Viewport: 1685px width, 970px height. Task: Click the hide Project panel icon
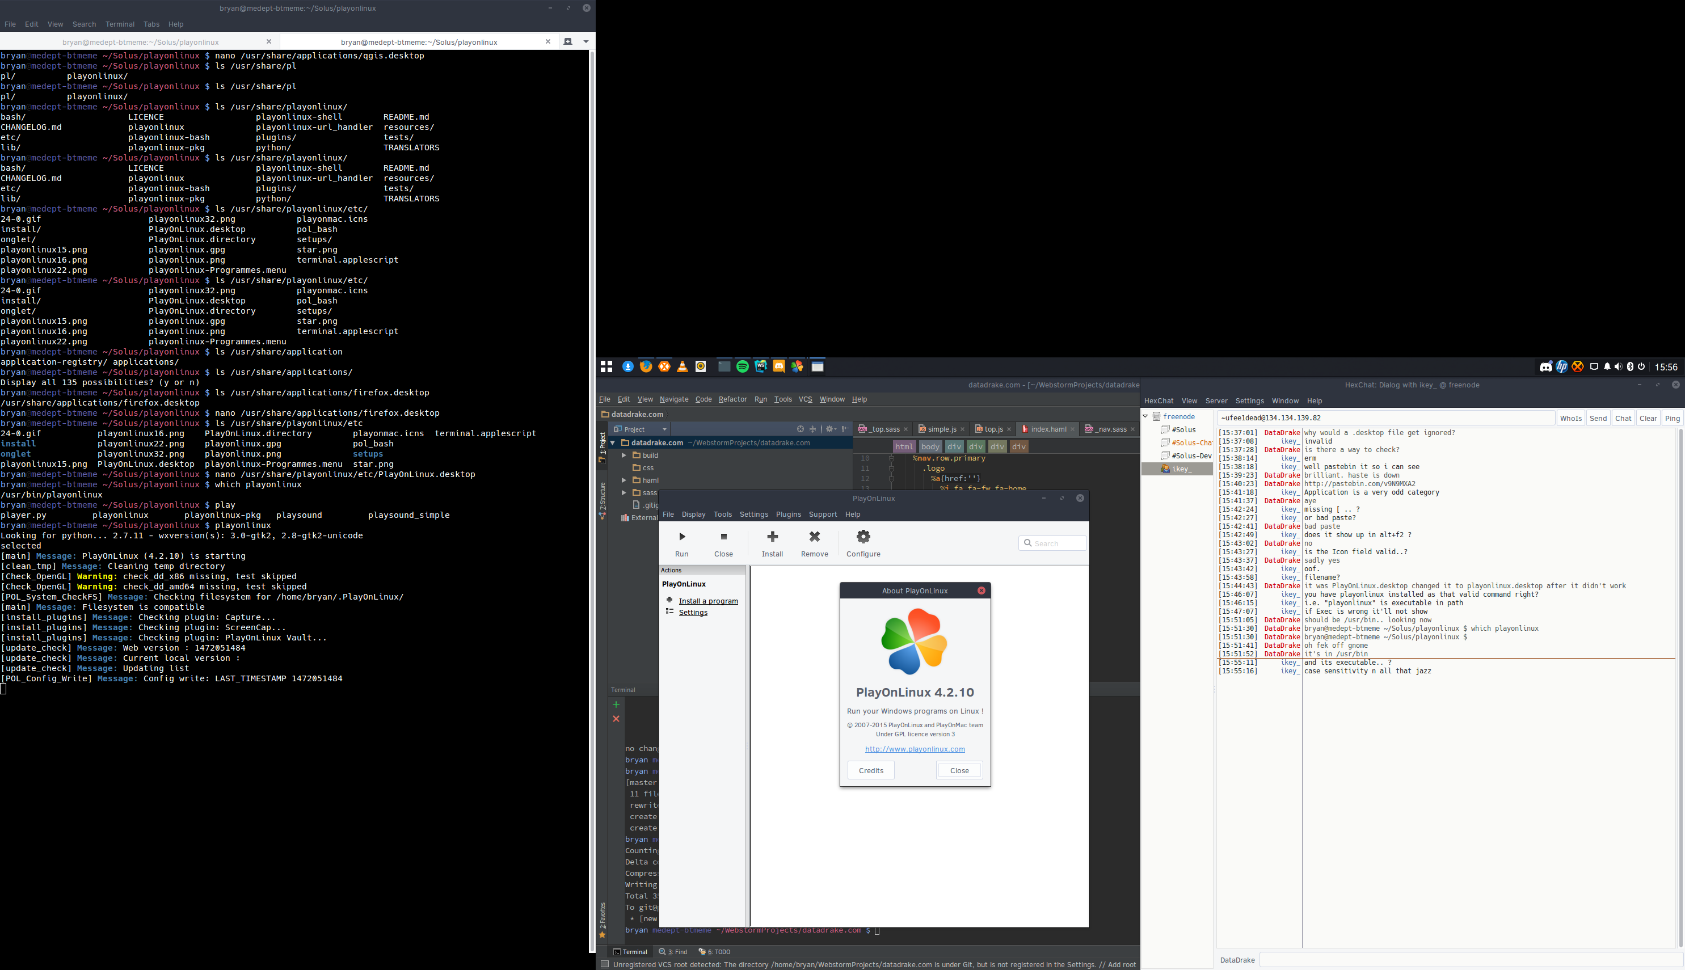pos(845,430)
